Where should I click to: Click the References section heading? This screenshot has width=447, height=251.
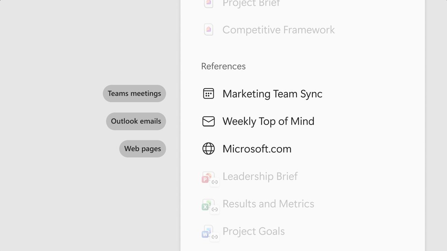[x=223, y=66]
